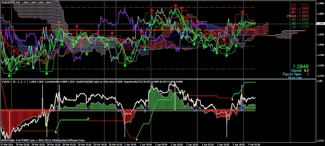Click the 1.2734 indicator scale value

(x=321, y=141)
